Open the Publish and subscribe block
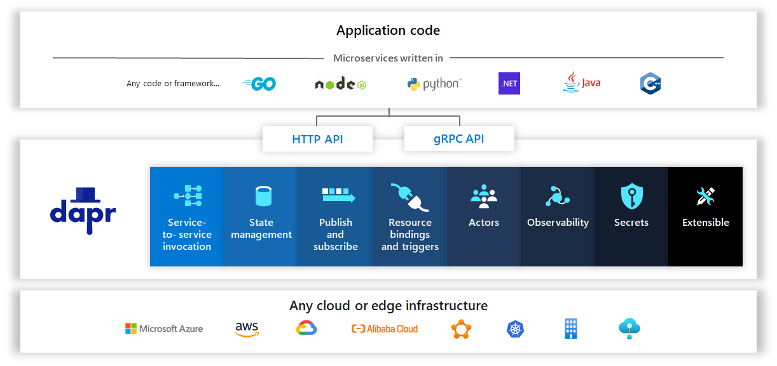 click(x=335, y=216)
